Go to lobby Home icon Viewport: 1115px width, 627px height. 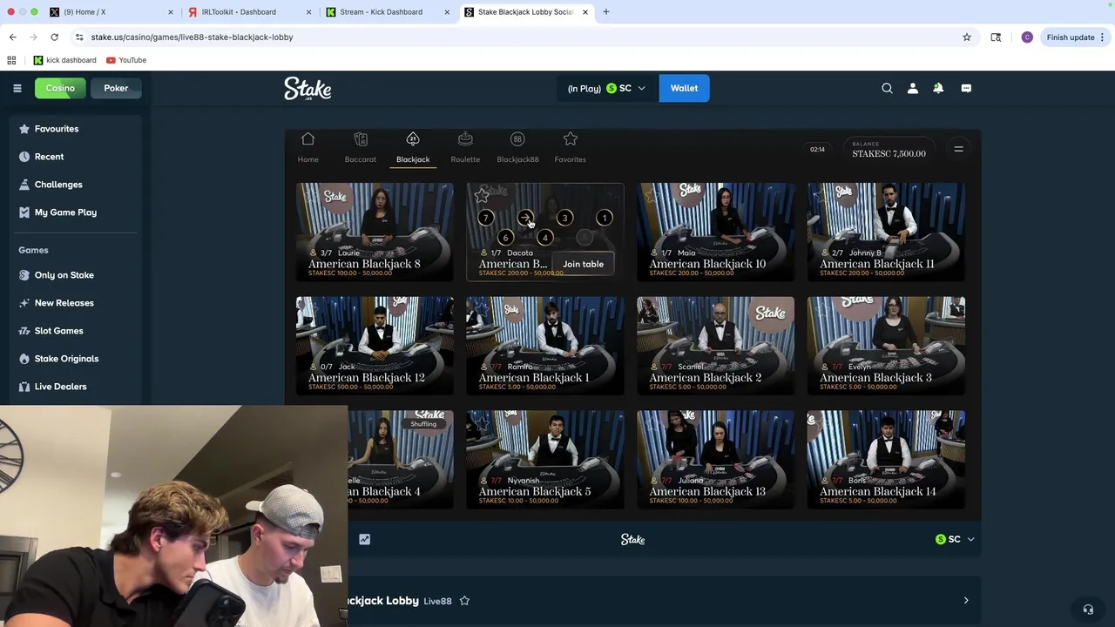tap(307, 147)
